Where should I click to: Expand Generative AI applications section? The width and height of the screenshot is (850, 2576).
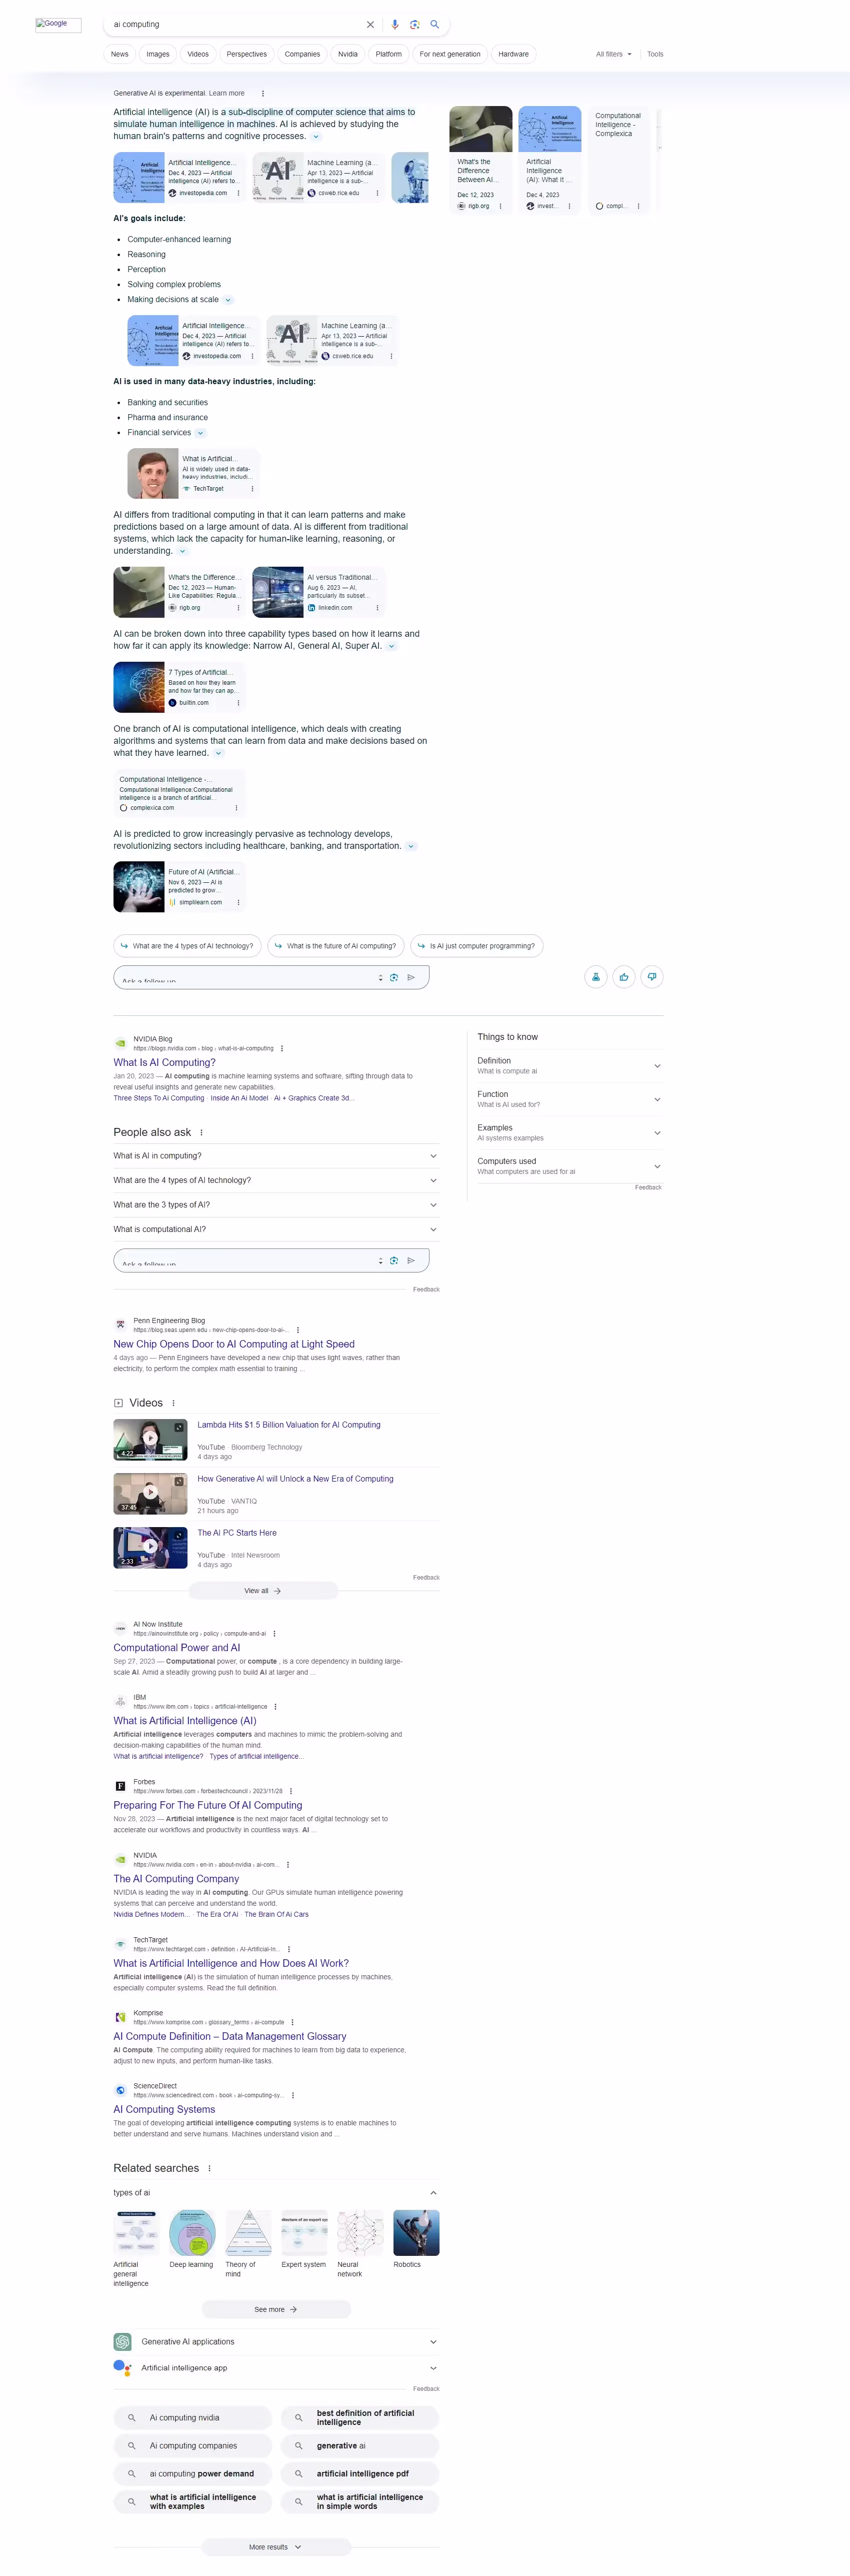pos(276,2341)
